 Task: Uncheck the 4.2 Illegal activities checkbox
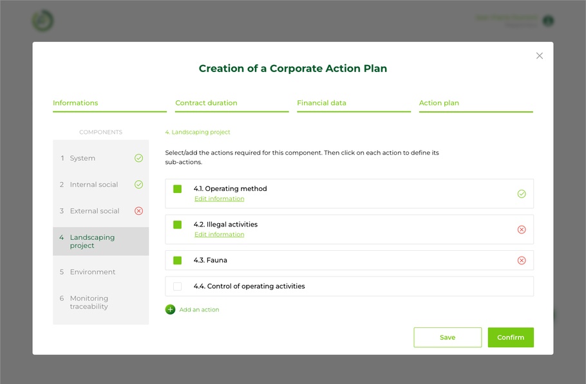(178, 225)
